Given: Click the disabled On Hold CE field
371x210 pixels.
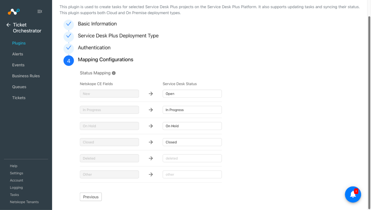Looking at the screenshot, I should coord(109,126).
